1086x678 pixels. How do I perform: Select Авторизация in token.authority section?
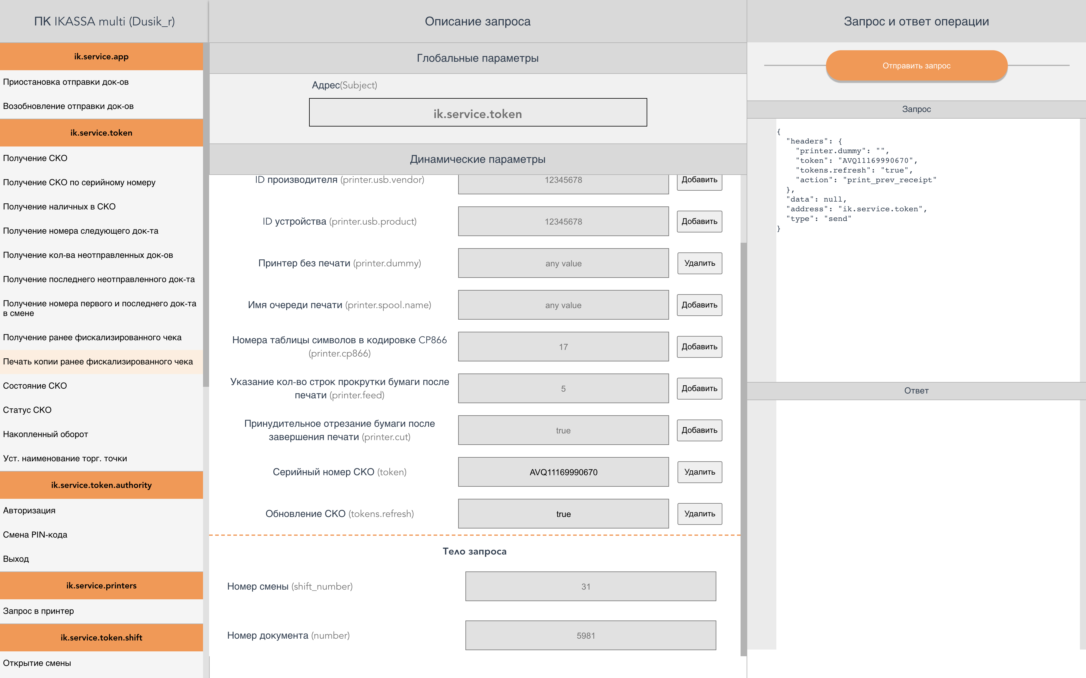[x=29, y=510]
